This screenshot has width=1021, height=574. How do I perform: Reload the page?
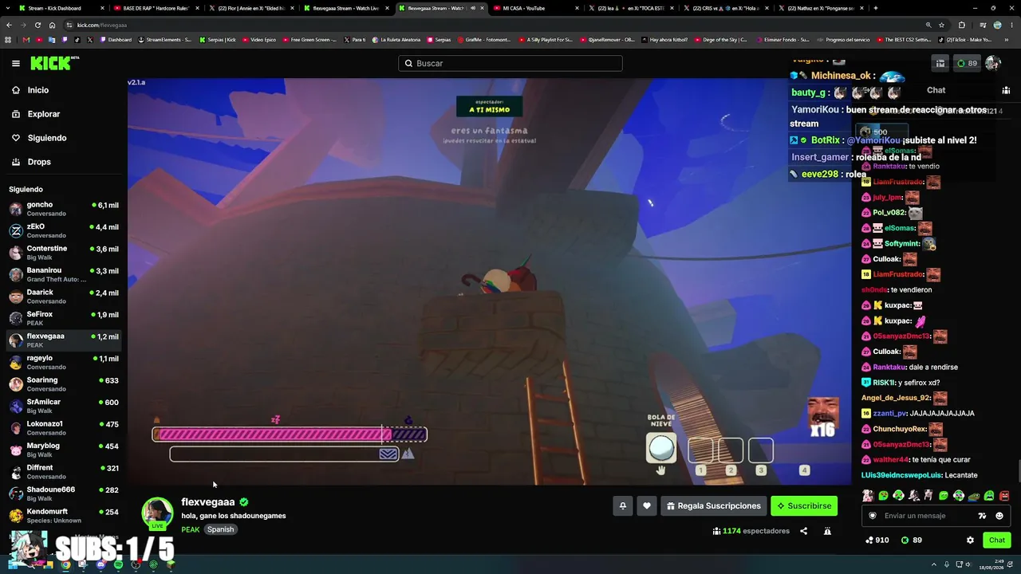click(x=37, y=25)
